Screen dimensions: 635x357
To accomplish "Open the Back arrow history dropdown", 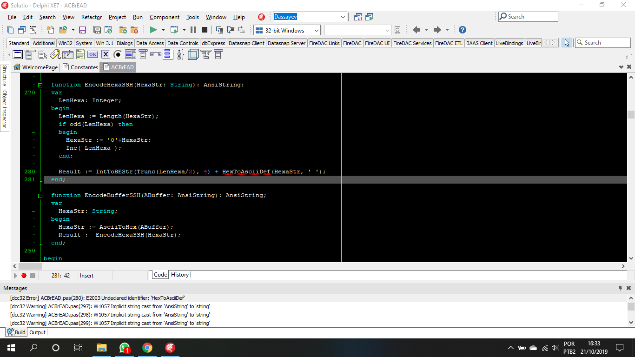I will pos(426,30).
